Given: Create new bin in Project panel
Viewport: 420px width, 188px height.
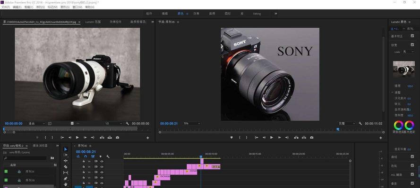Looking at the screenshot, I should tap(52, 158).
